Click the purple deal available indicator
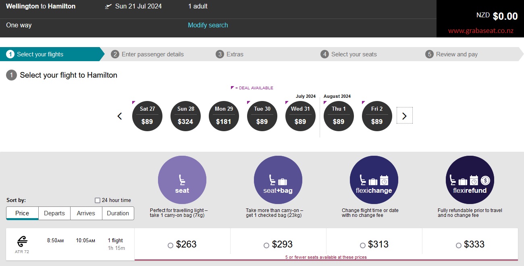Image resolution: width=524 pixels, height=266 pixels. click(x=232, y=87)
